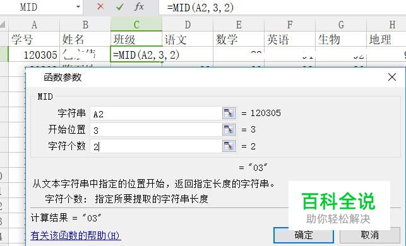Select cell 班级 in column C
Viewport: 406px width, 246px height.
136,39
